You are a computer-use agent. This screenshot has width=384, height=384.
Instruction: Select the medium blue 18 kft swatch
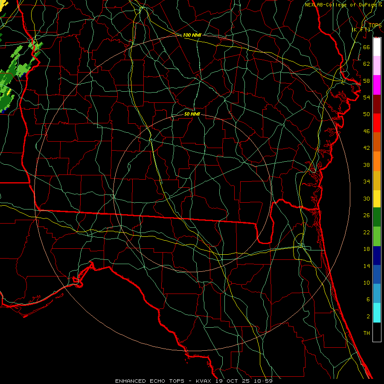[x=377, y=274]
